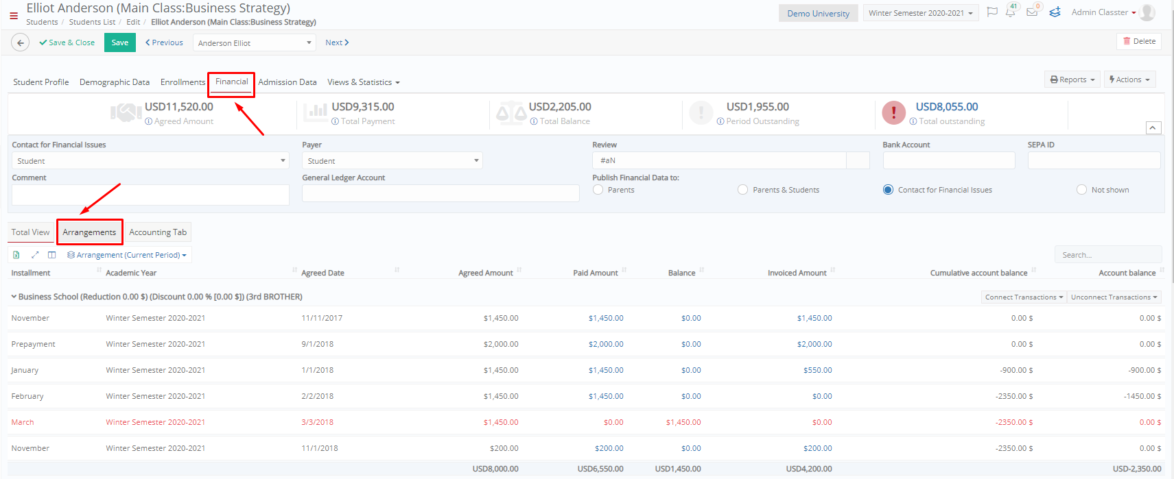The image size is (1174, 479).
Task: Open the Anderson Elliot student selector
Action: click(255, 42)
